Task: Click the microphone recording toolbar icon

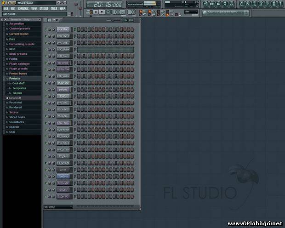Action: 268,4
